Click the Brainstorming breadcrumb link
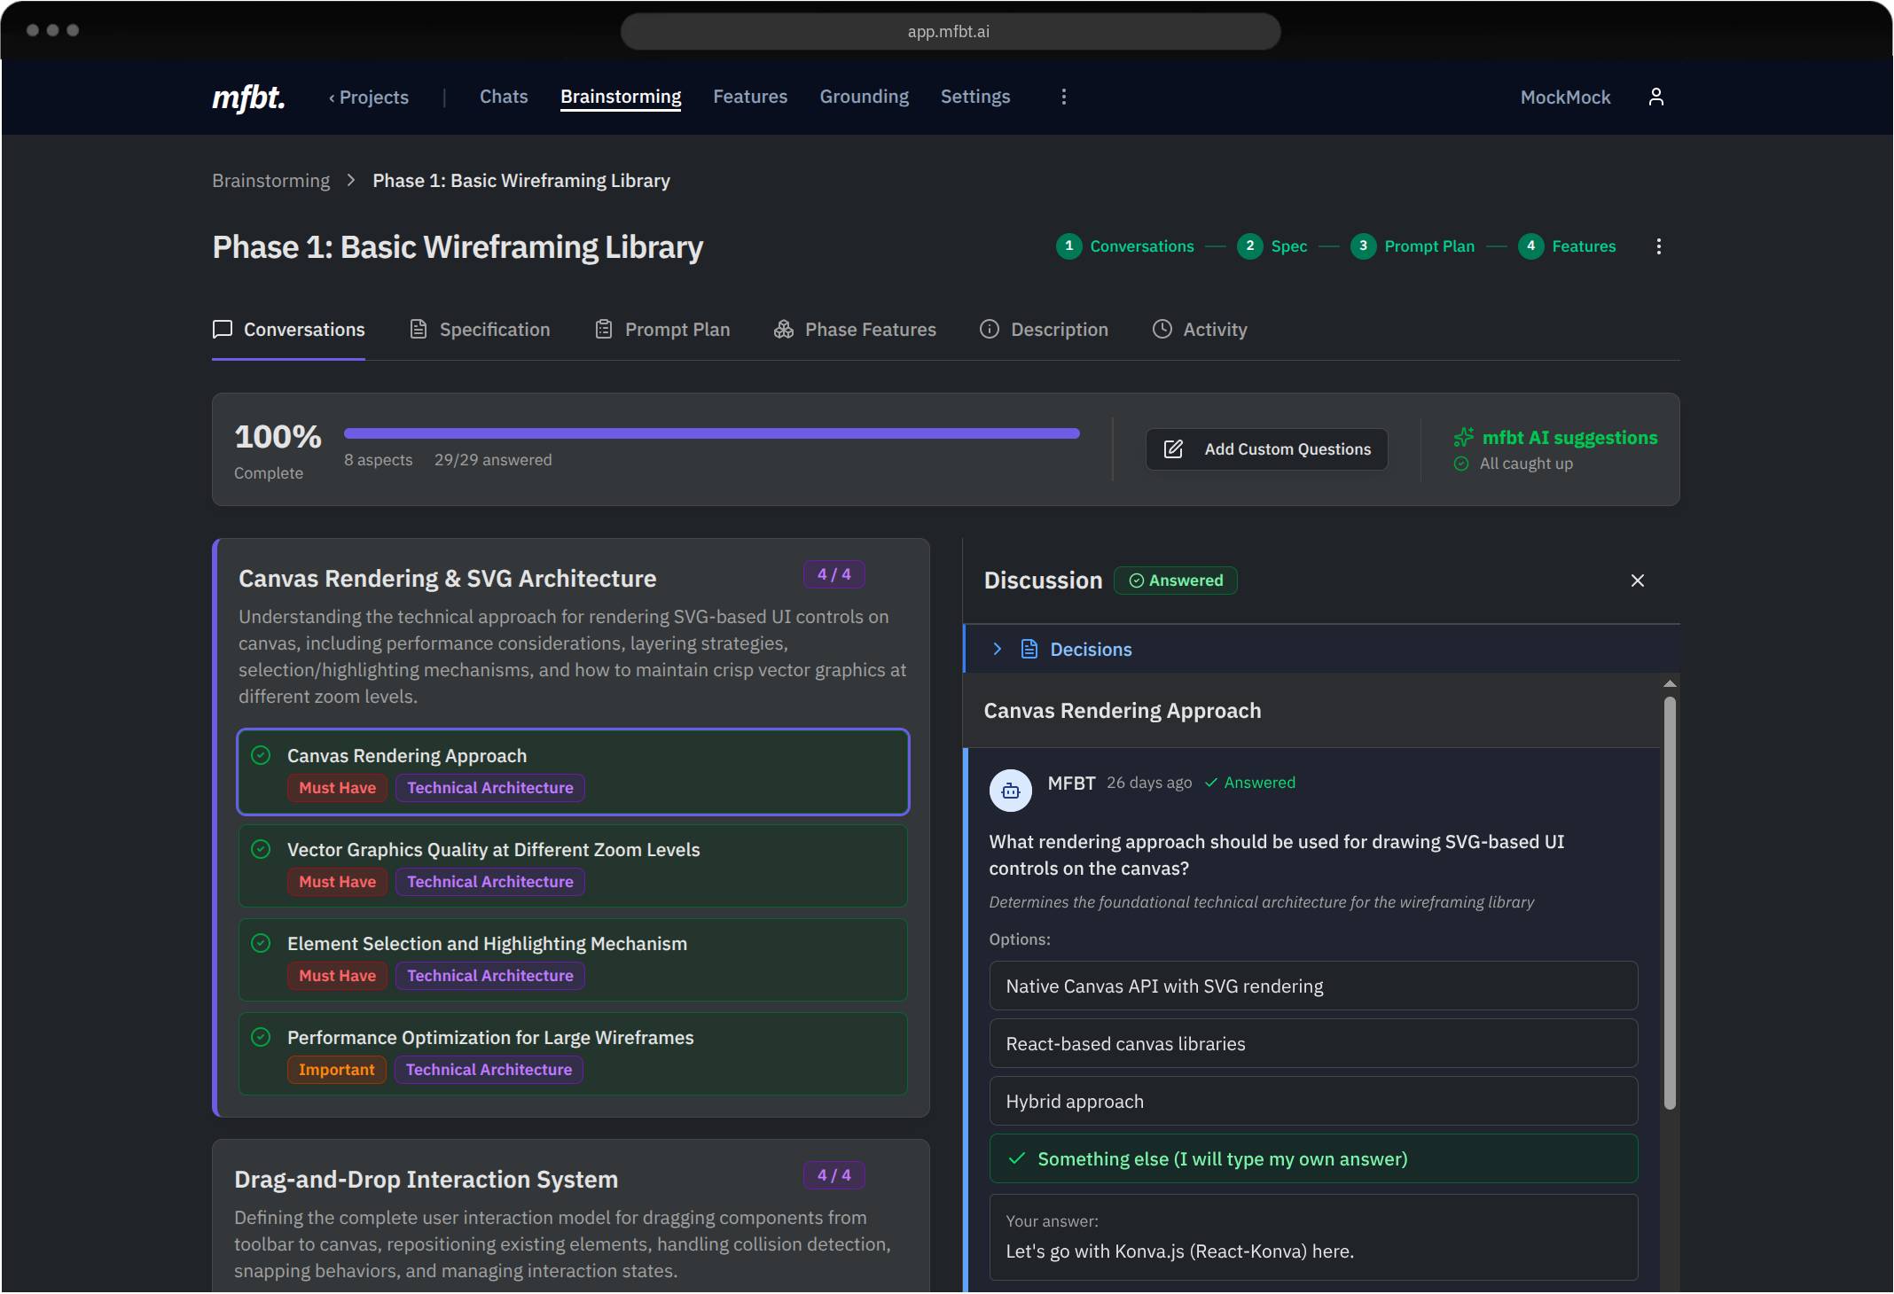1894x1294 pixels. click(x=270, y=181)
